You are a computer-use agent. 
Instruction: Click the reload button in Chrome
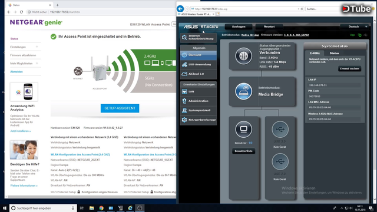tap(21, 12)
